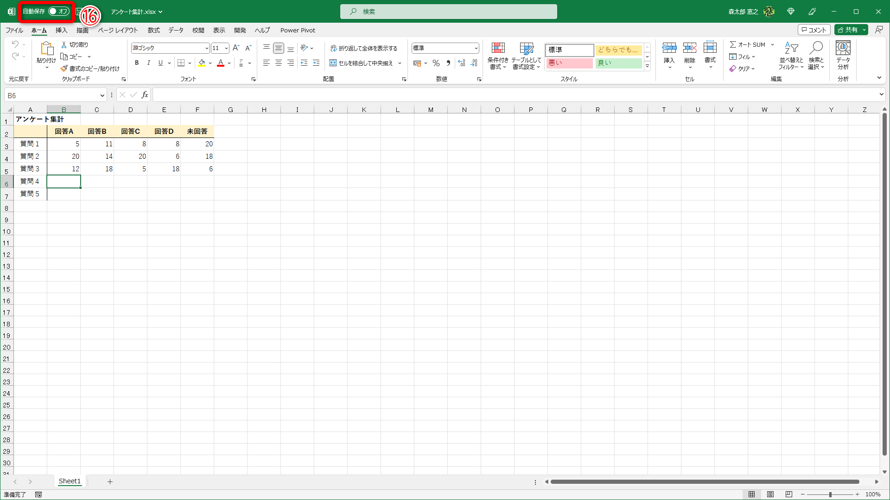Click the Merge and Center cells icon
Viewport: 890px width, 500px height.
tap(333, 63)
